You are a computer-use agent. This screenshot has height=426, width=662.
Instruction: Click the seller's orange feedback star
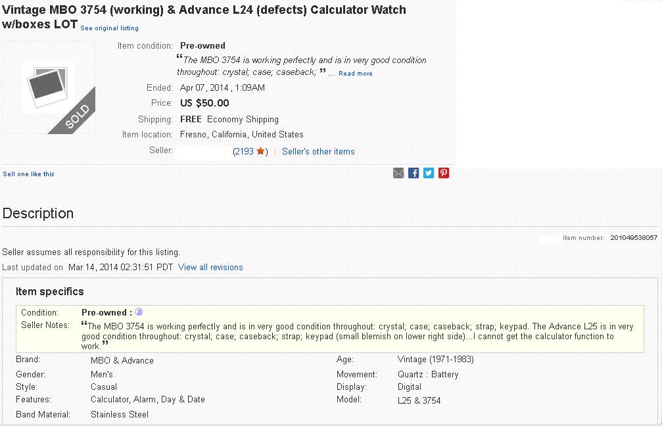click(x=260, y=151)
